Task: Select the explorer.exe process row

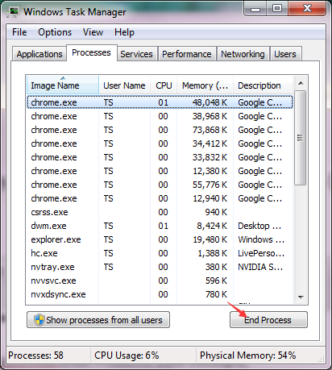Action: pos(160,239)
